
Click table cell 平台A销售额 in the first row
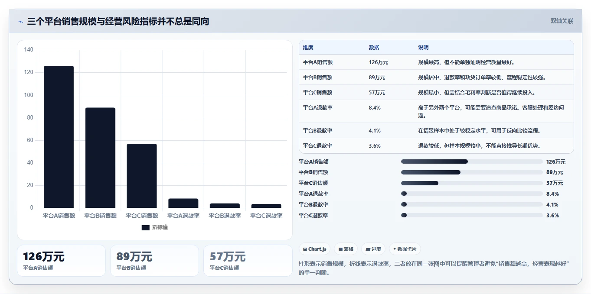click(x=317, y=62)
